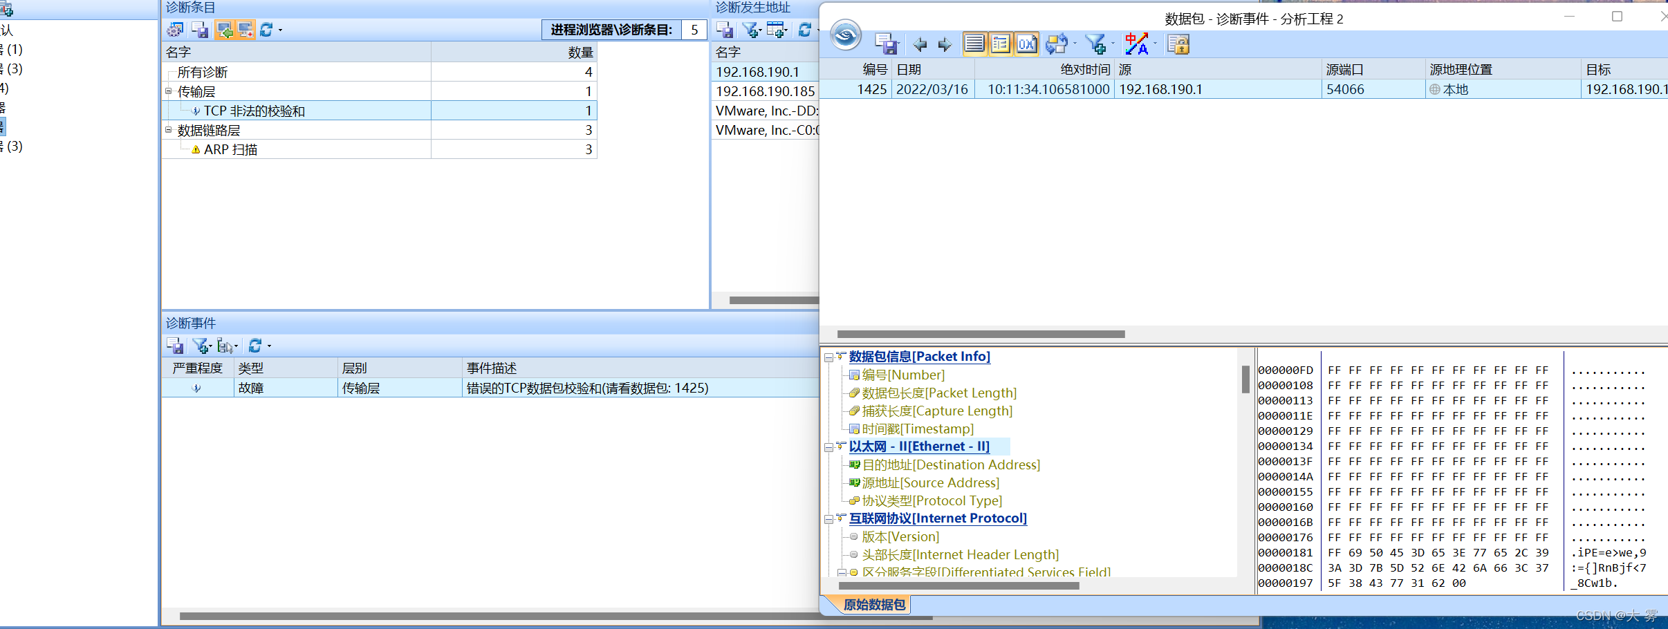Toggle hex view pane button
Viewport: 1668px width, 629px height.
1027,44
